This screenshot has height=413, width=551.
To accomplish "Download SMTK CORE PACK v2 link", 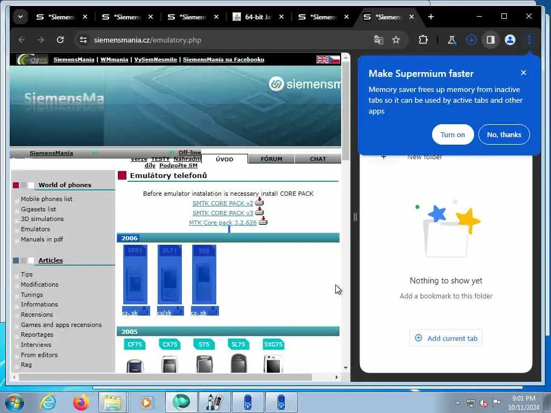I will [x=222, y=203].
